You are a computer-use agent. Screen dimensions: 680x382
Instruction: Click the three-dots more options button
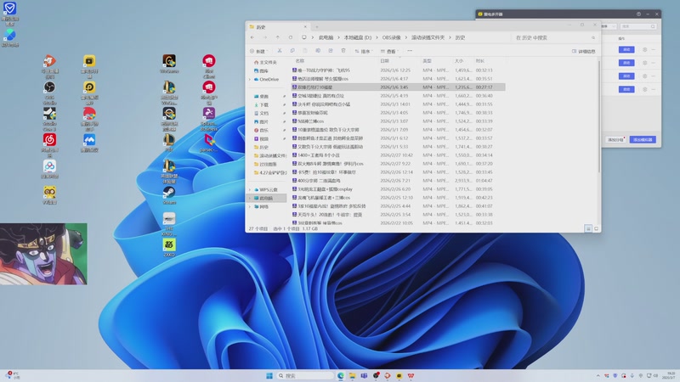click(x=409, y=52)
